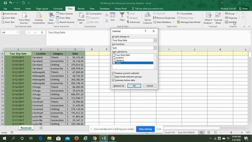The width and height of the screenshot is (252, 142).
Task: Click Text to Columns
Action: click(147, 18)
